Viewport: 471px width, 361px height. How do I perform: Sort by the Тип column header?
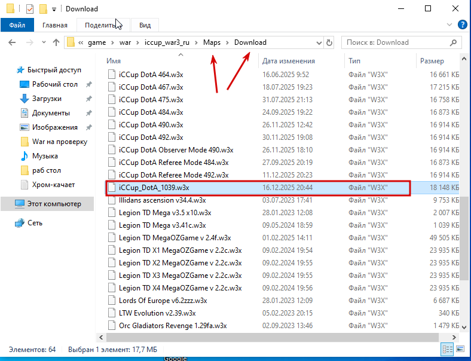pos(354,61)
